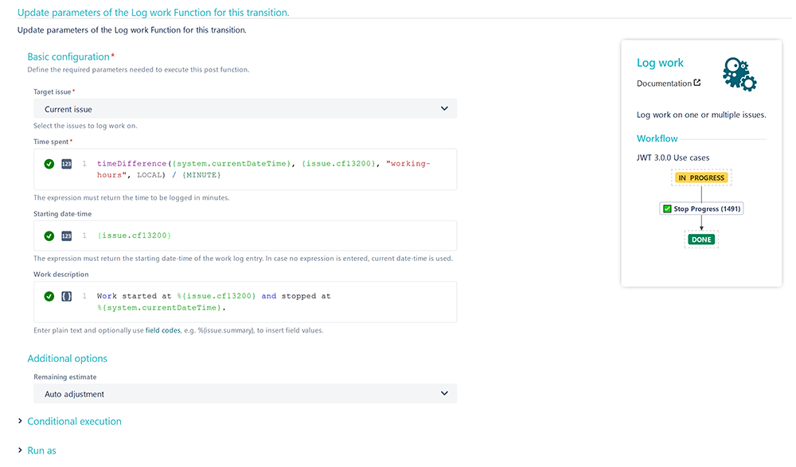This screenshot has width=796, height=467.
Task: Click into the Work description text editor
Action: tap(245, 302)
